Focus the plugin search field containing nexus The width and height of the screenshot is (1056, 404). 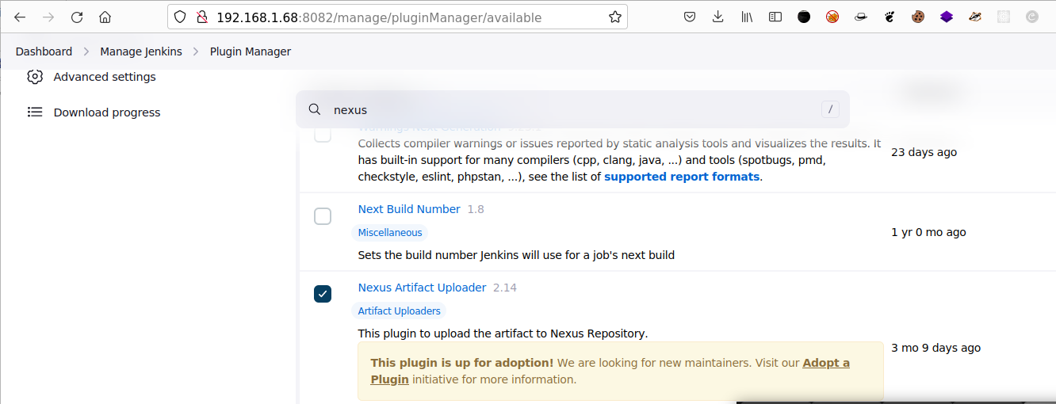pyautogui.click(x=572, y=110)
